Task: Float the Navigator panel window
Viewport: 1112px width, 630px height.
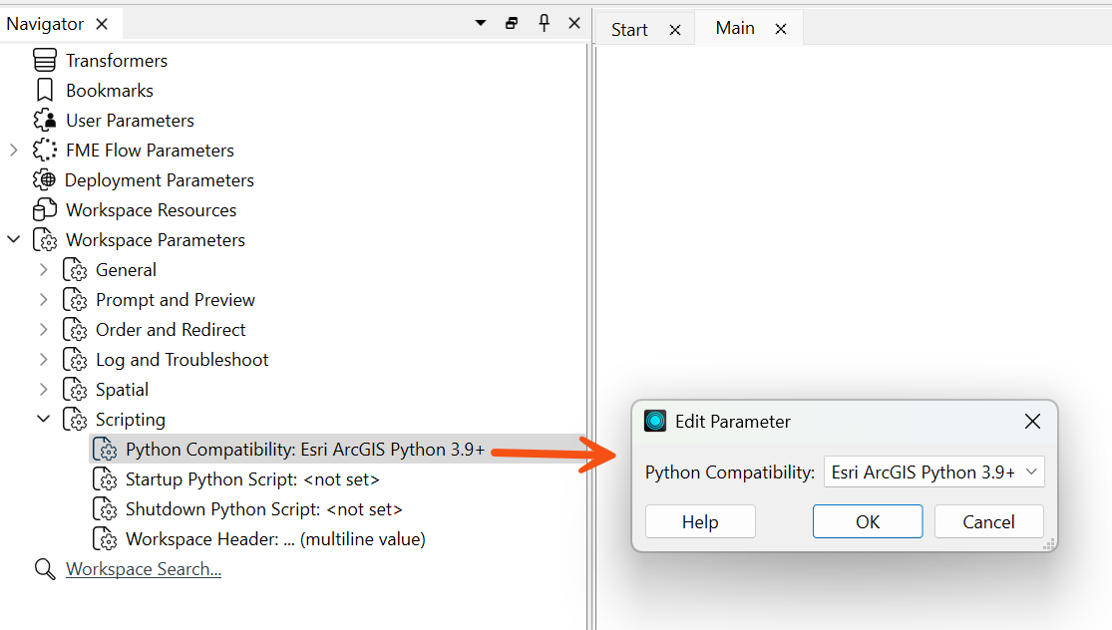Action: (x=512, y=24)
